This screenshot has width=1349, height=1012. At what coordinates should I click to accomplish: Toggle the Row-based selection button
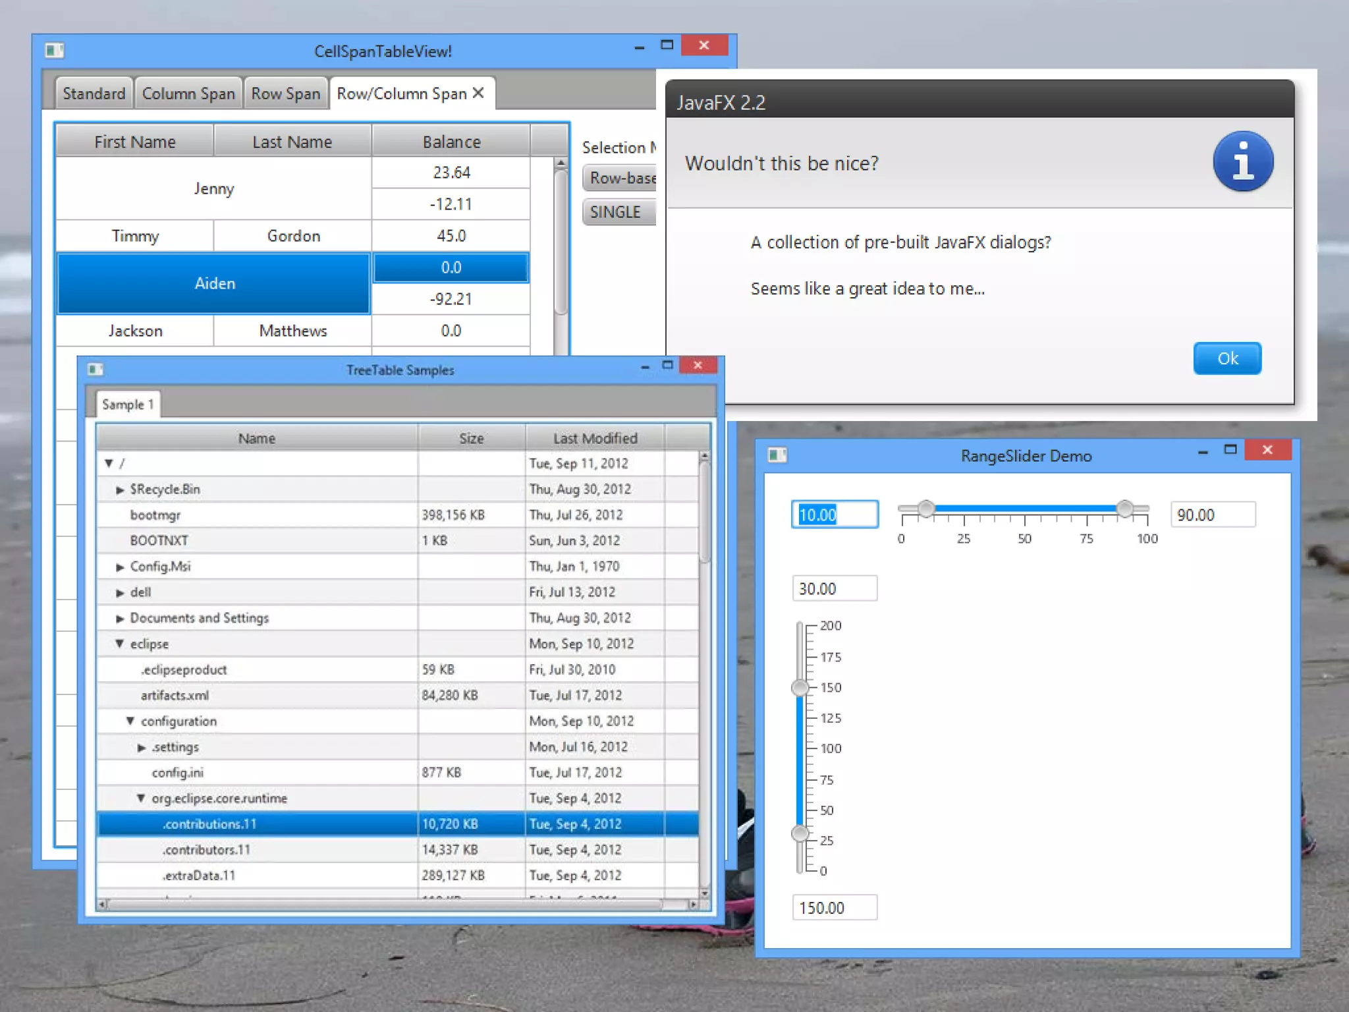click(x=619, y=178)
